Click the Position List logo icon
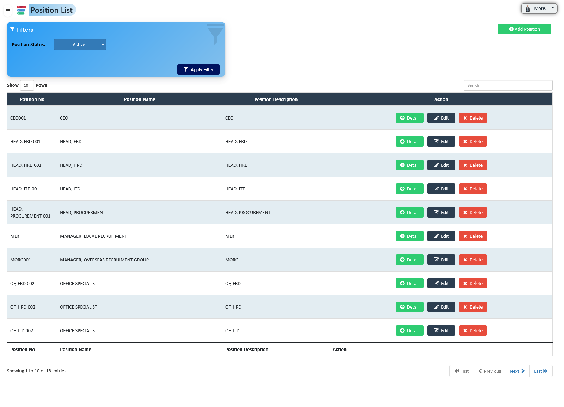The height and width of the screenshot is (407, 564). pyautogui.click(x=21, y=10)
